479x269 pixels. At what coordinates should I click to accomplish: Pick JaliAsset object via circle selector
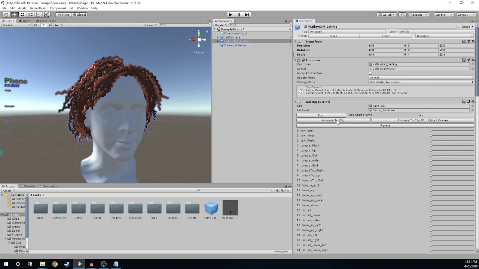pyautogui.click(x=472, y=111)
